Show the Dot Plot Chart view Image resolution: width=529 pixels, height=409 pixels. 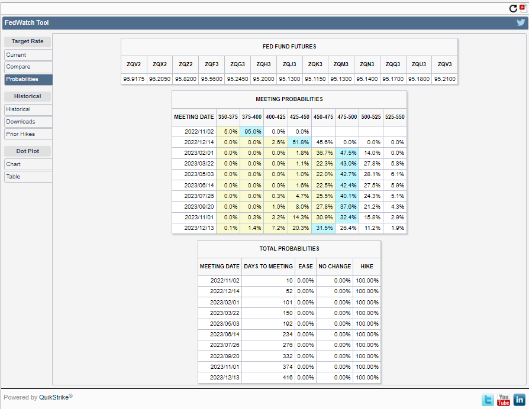[28, 164]
